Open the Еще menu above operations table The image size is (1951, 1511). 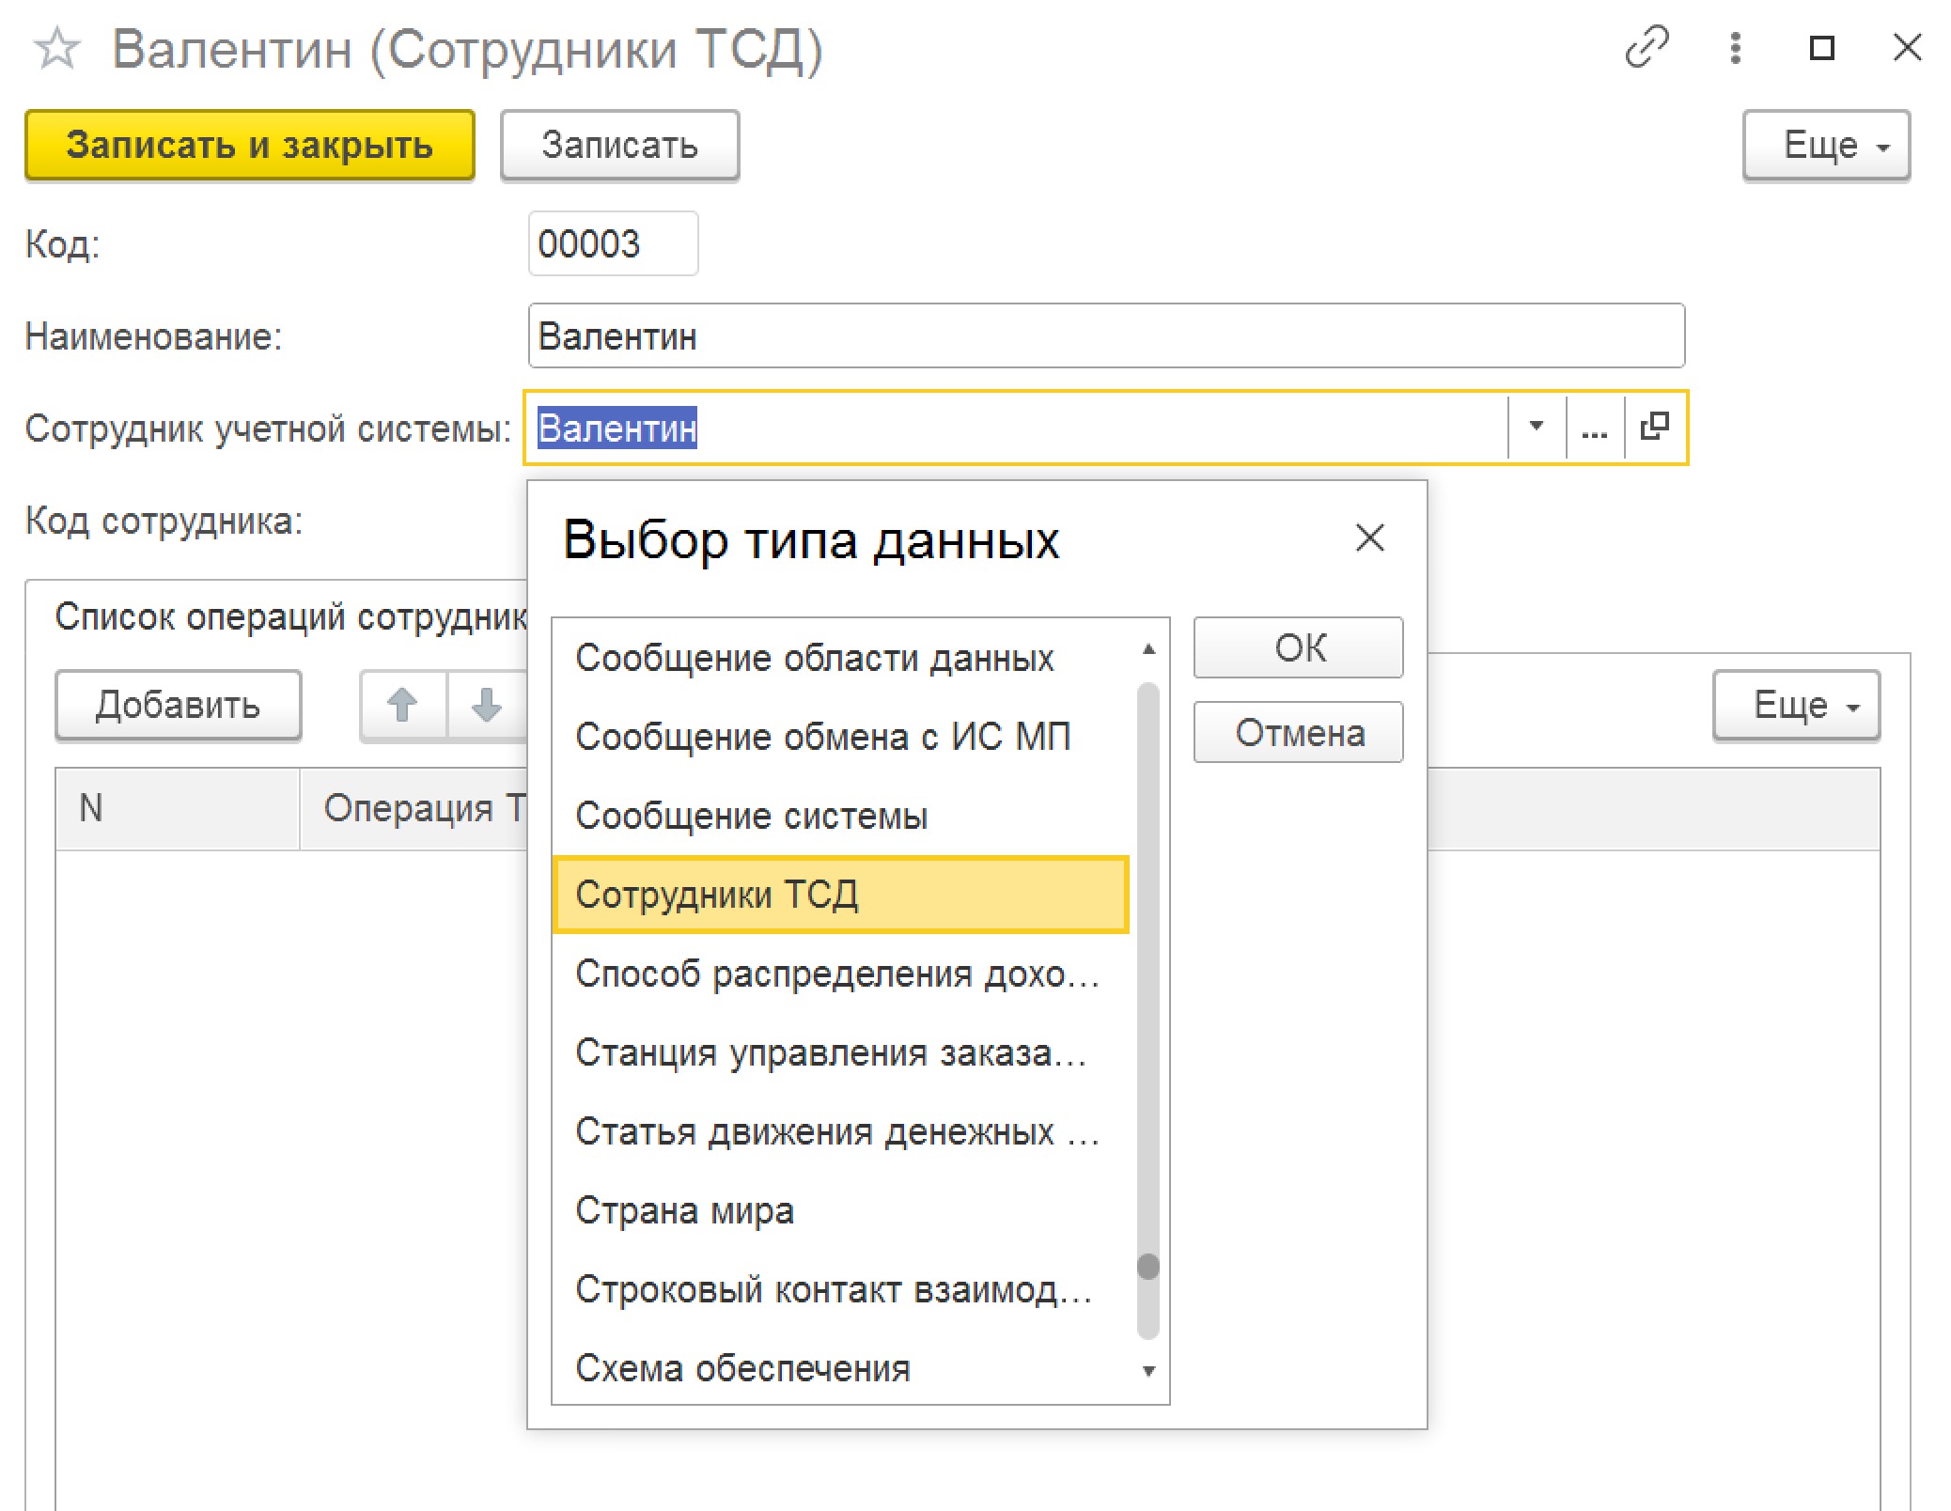click(x=1796, y=705)
